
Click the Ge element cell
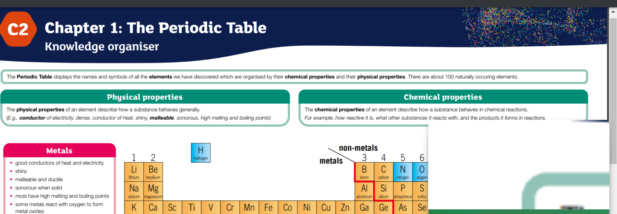(x=384, y=207)
